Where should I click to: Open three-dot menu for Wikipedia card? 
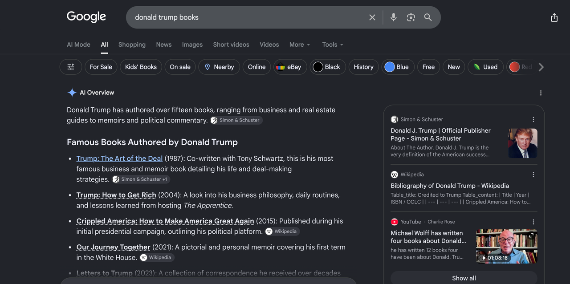(533, 174)
